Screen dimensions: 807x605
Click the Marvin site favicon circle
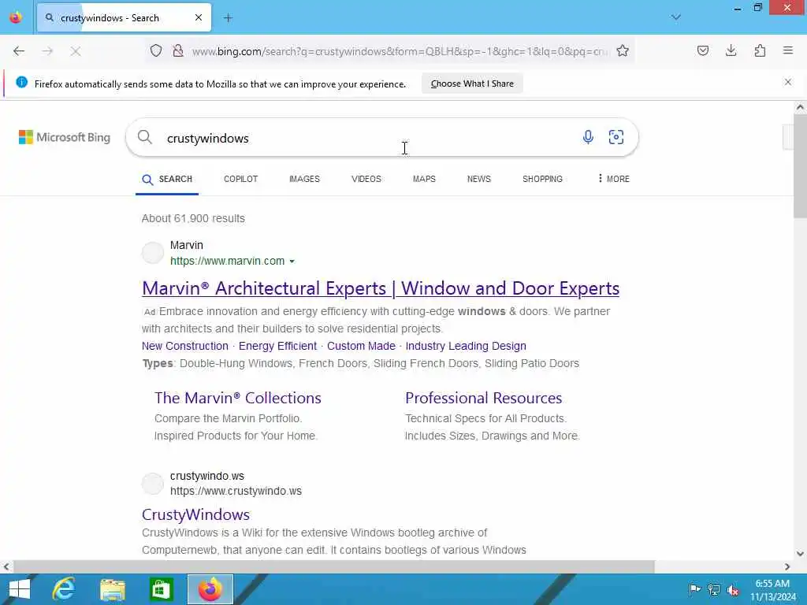[x=153, y=253]
